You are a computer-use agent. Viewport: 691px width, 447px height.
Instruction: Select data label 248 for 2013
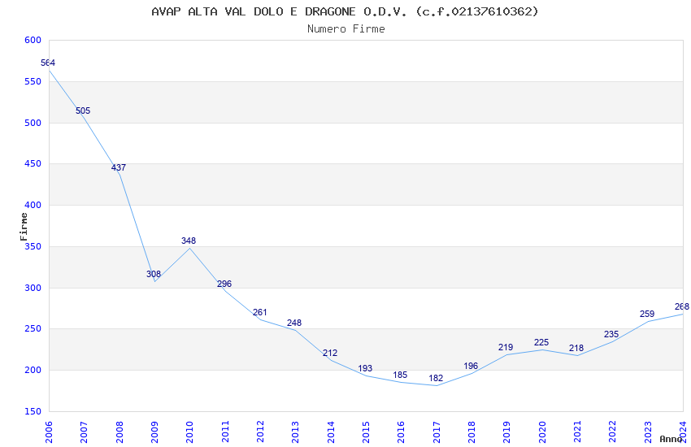[294, 323]
